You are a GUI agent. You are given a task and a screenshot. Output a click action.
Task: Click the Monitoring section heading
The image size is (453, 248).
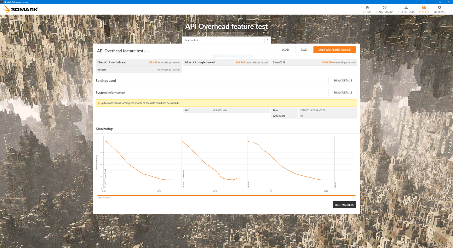[x=104, y=129]
